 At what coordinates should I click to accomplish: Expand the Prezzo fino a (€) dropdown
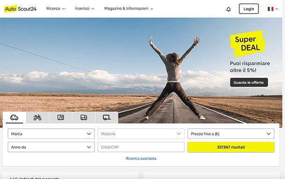[x=231, y=134]
